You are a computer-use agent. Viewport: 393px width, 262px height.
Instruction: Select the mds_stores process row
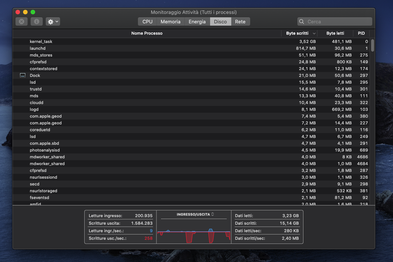pyautogui.click(x=192, y=55)
